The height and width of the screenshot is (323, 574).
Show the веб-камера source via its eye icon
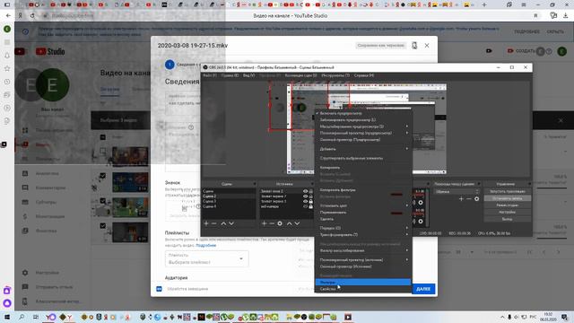click(305, 206)
